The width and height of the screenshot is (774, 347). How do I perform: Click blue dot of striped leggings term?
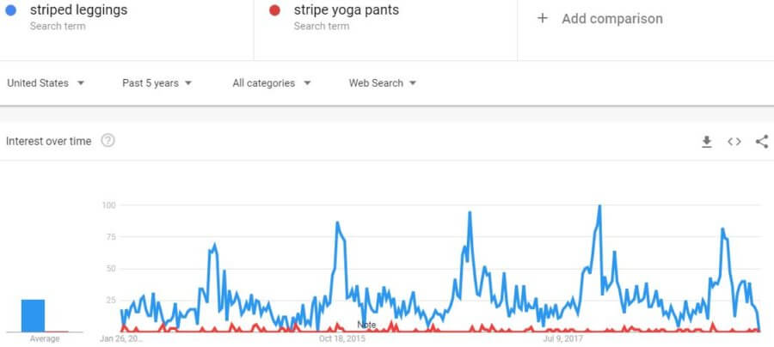click(11, 10)
